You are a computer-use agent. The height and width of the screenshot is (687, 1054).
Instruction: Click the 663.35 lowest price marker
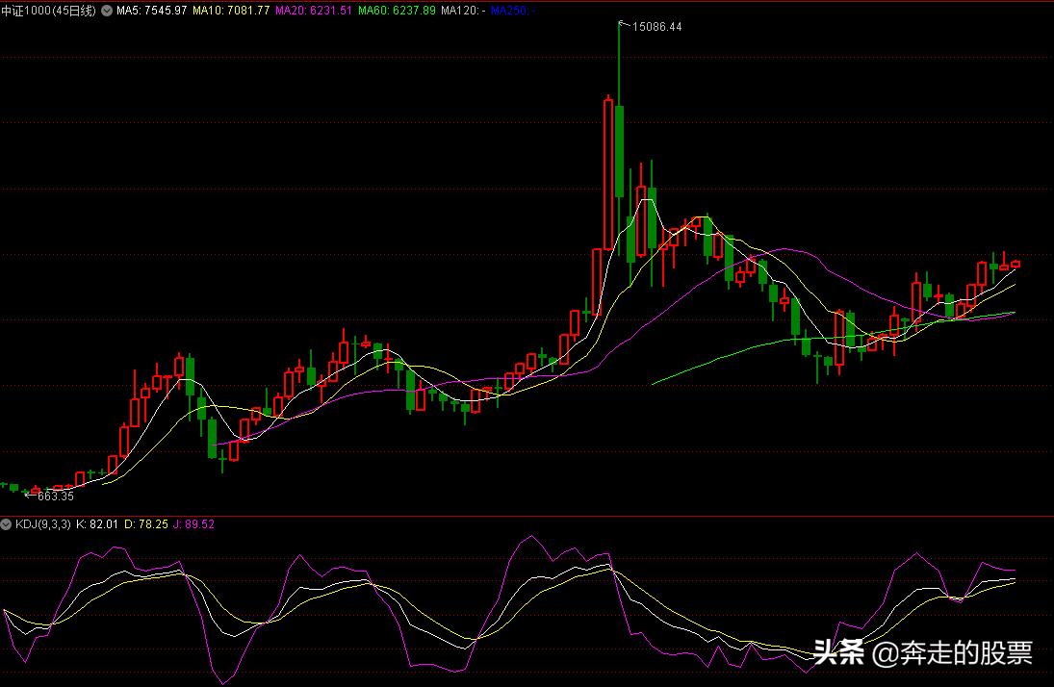pyautogui.click(x=55, y=496)
